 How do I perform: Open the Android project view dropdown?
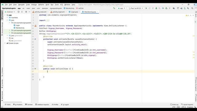tap(10, 12)
